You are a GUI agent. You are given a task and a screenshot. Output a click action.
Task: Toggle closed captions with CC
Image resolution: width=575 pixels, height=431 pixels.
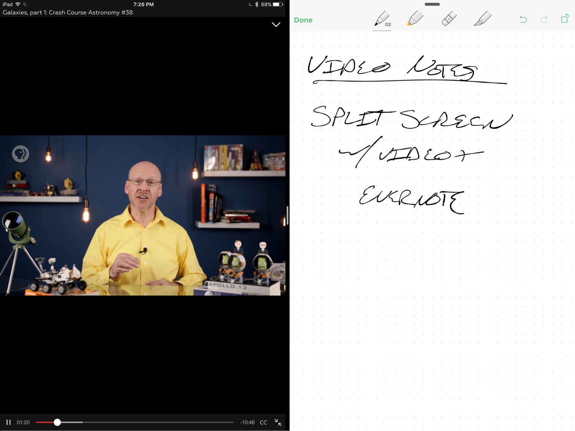(x=264, y=422)
